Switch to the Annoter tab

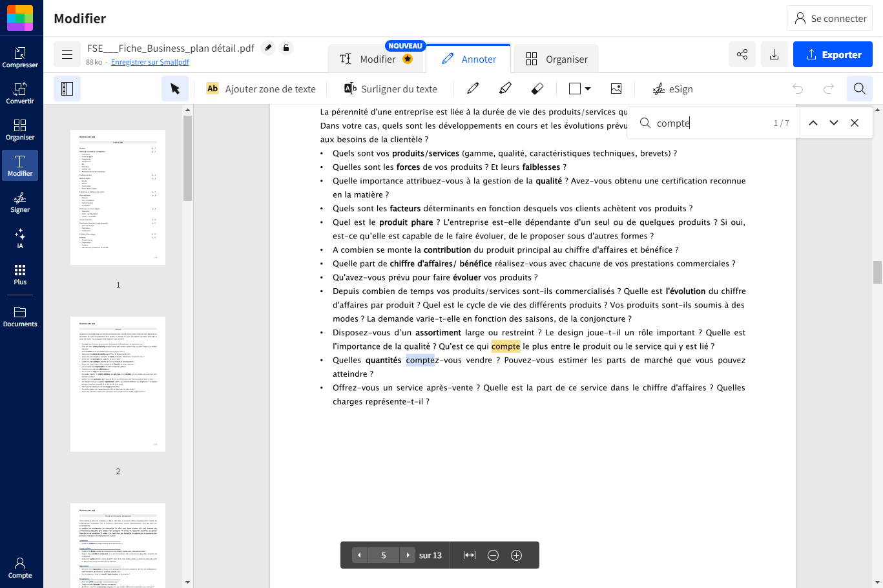point(469,59)
